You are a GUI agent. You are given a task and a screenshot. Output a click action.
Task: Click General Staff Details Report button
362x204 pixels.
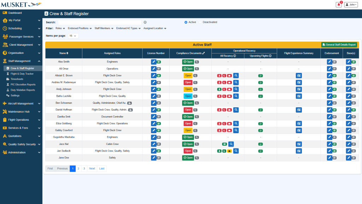click(x=339, y=45)
